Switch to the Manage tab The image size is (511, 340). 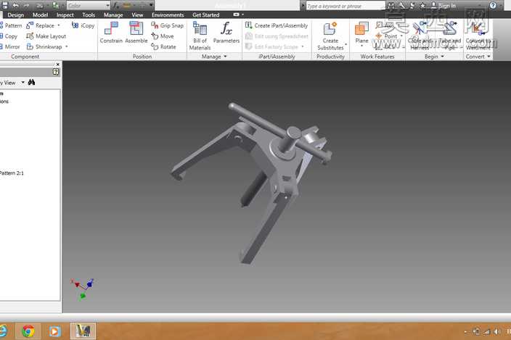[x=113, y=15]
